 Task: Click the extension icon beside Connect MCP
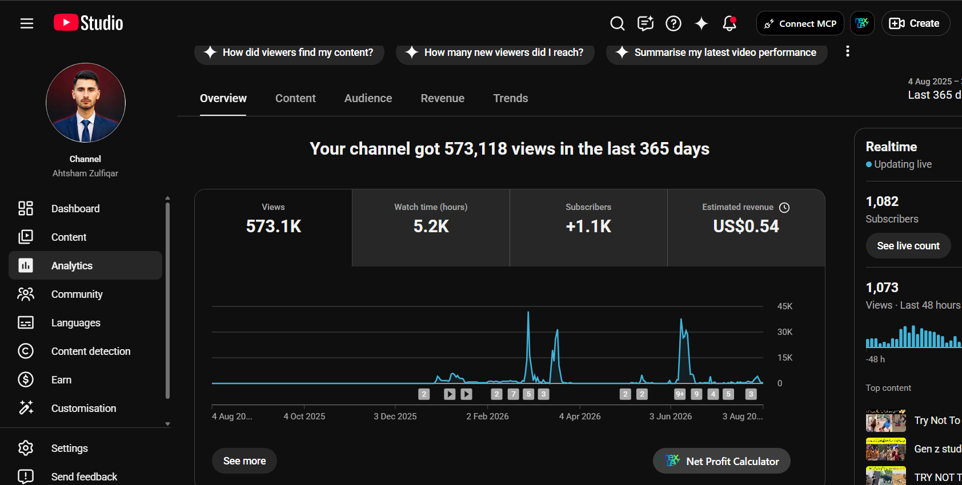point(862,23)
